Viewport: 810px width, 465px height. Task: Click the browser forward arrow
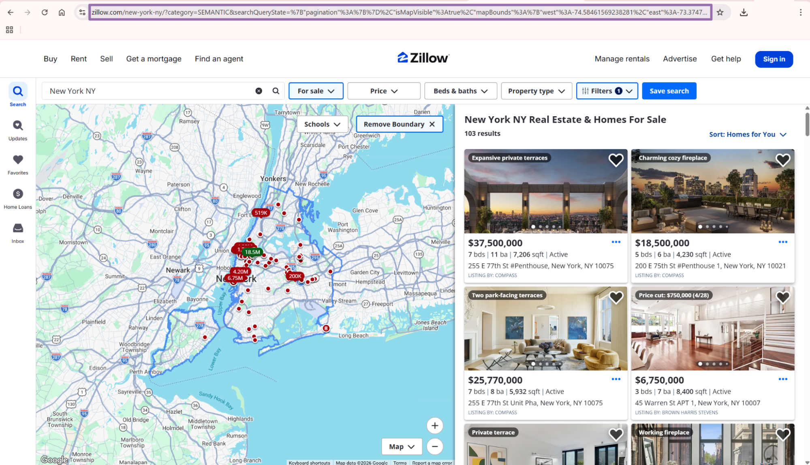[x=28, y=12]
